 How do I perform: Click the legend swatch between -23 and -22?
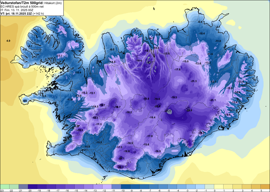click(5, 187)
